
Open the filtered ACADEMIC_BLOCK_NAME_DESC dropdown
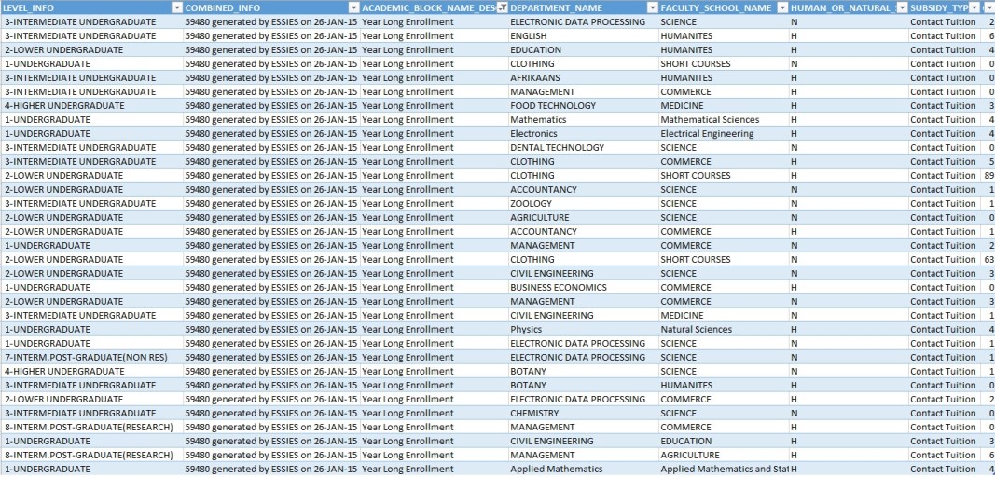tap(502, 7)
